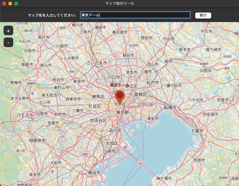Click the 横浜市 map label

coord(94,173)
